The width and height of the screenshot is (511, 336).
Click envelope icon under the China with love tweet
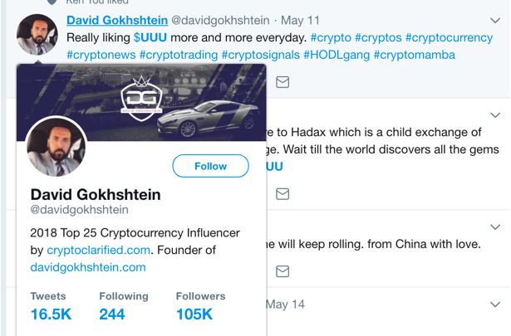283,270
